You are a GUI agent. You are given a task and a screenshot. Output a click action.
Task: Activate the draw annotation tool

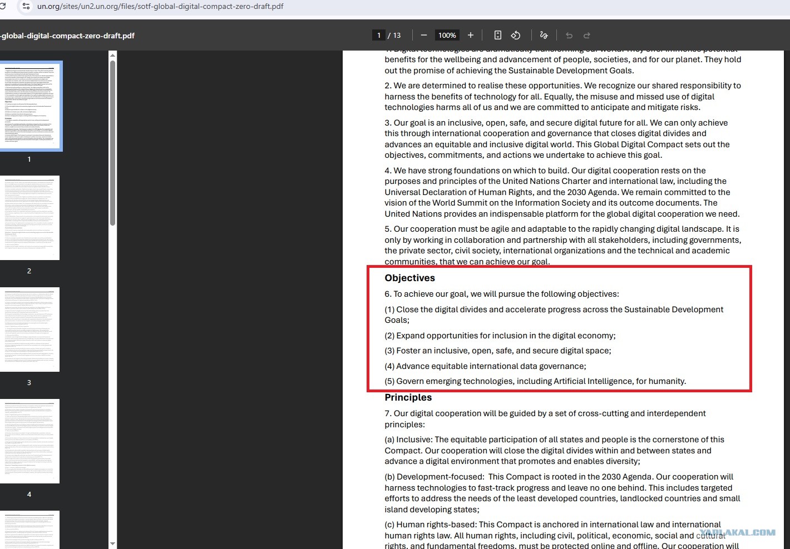click(x=544, y=35)
